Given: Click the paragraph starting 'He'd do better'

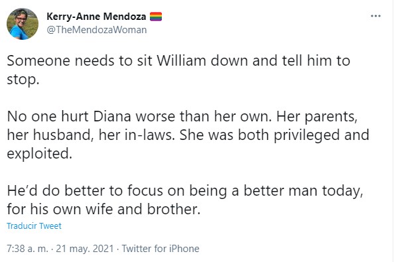Looking at the screenshot, I should click(x=185, y=200).
